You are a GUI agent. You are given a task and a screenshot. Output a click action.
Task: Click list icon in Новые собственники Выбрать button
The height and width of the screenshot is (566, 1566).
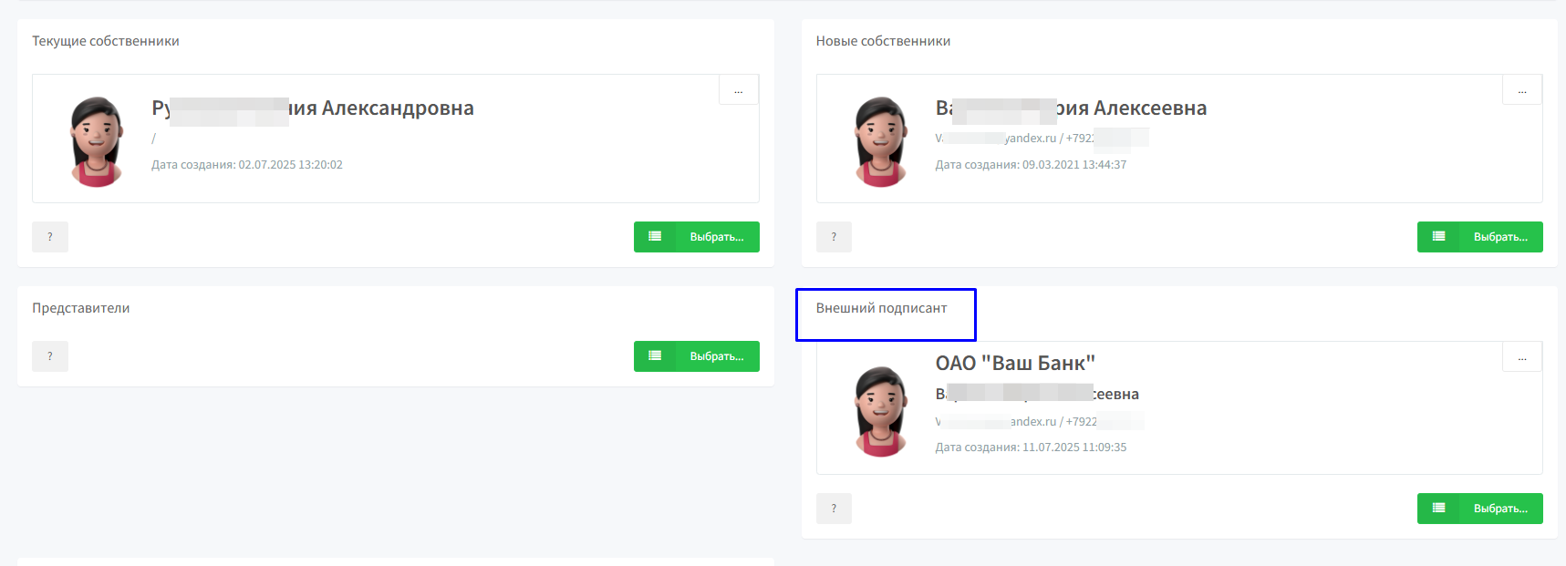point(1438,237)
